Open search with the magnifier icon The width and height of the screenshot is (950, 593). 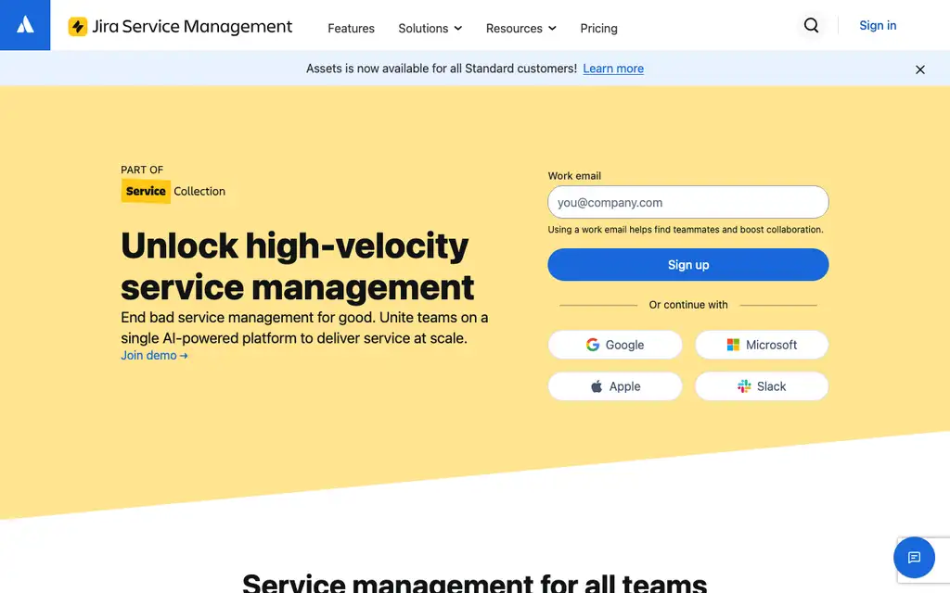pyautogui.click(x=811, y=25)
